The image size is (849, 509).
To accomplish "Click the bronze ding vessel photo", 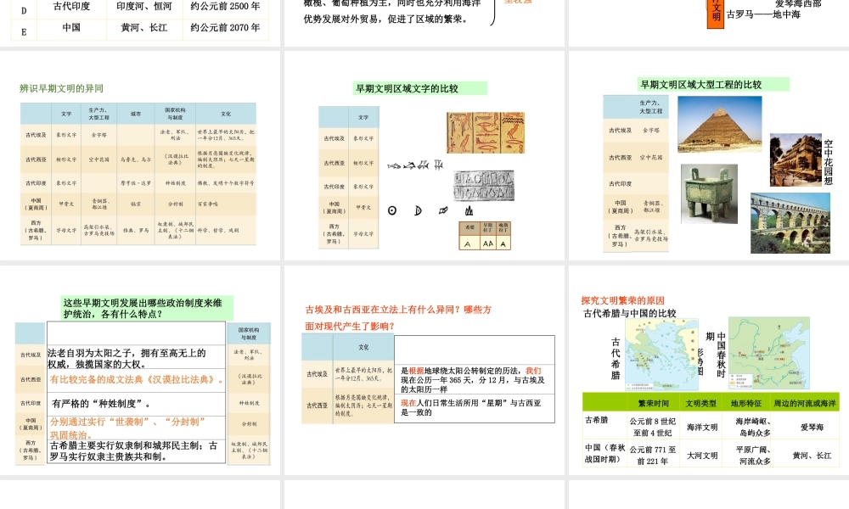I will tap(709, 193).
